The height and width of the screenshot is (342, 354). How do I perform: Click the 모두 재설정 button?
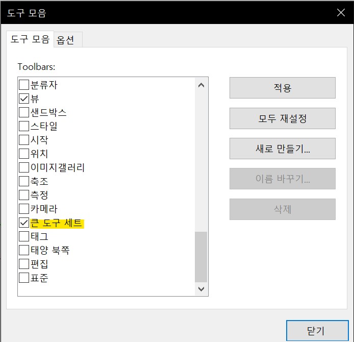click(x=282, y=118)
